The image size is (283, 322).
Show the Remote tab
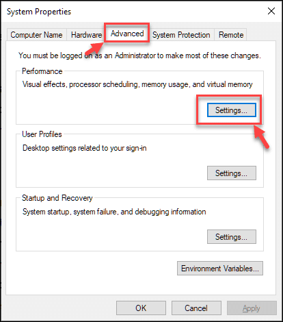[x=231, y=35]
